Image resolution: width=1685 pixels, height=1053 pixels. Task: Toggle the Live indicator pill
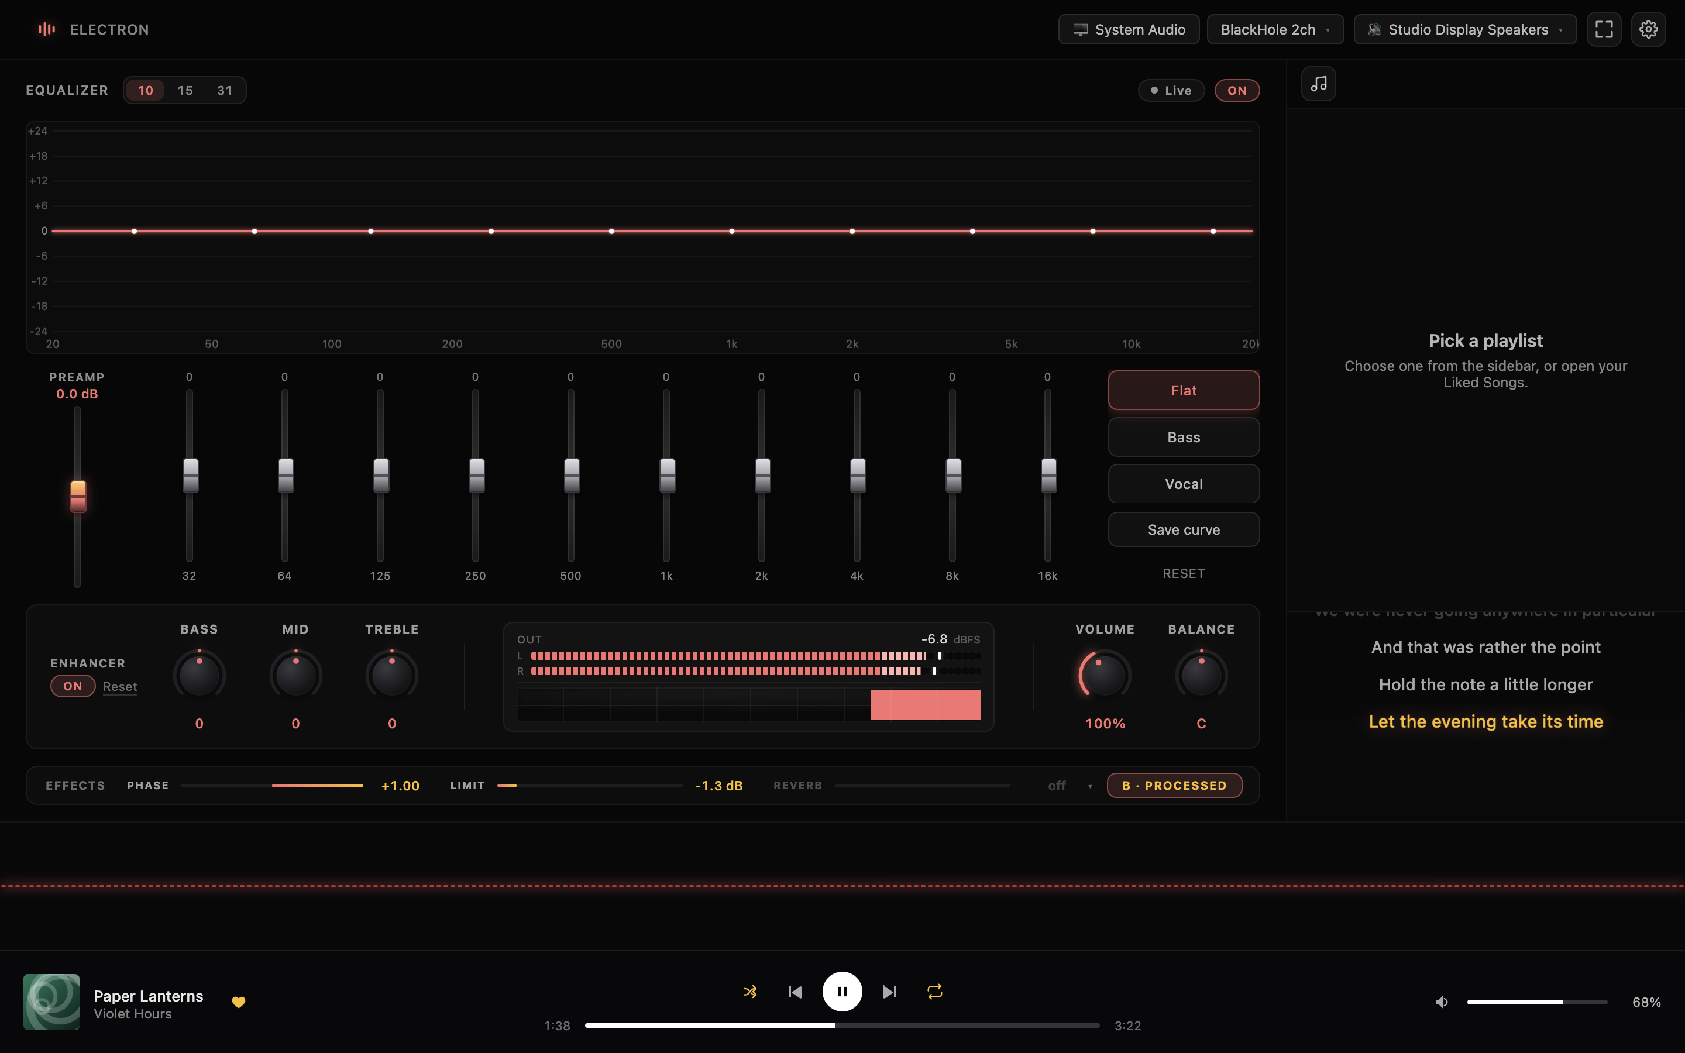tap(1171, 91)
